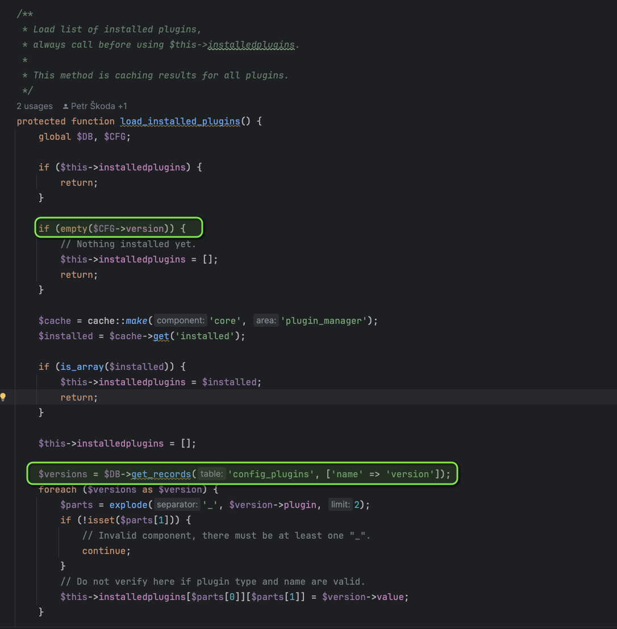
Task: Click the load_installed_plugins function name
Action: coord(180,121)
